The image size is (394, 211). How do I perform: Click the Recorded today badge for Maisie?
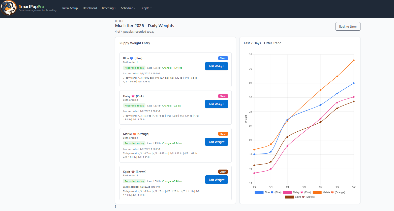(x=134, y=143)
